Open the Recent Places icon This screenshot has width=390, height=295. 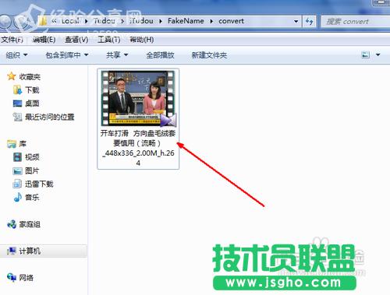click(x=17, y=117)
